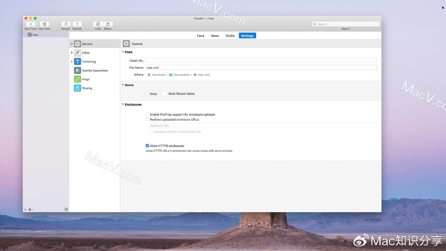Open the Items tab

[215, 35]
